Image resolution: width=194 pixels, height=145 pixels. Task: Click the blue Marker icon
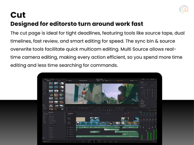point(116,110)
